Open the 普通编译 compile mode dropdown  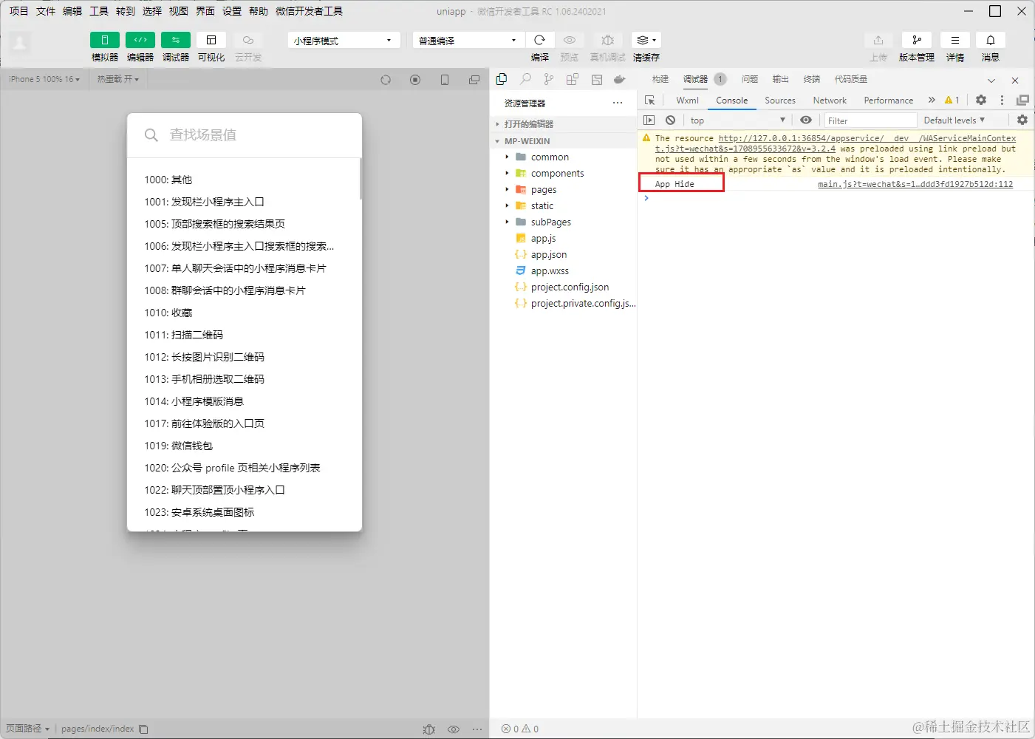[468, 40]
